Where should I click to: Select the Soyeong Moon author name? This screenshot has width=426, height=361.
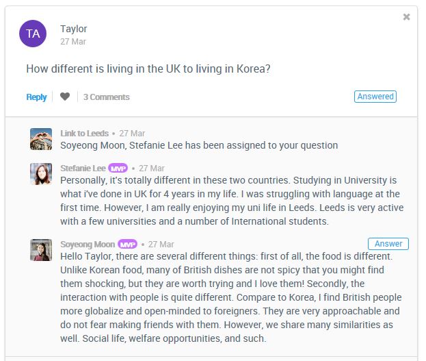tap(88, 244)
